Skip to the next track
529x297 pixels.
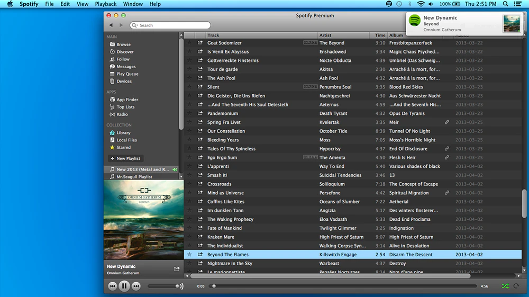point(136,286)
